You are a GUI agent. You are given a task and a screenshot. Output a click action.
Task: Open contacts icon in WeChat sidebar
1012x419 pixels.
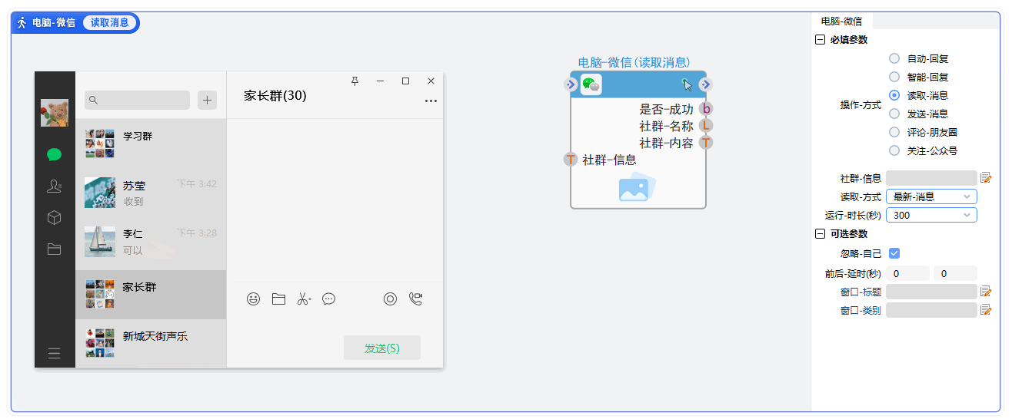point(54,186)
